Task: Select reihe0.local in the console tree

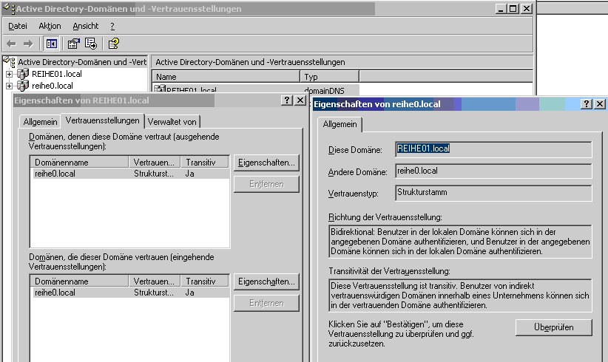Action: 53,86
